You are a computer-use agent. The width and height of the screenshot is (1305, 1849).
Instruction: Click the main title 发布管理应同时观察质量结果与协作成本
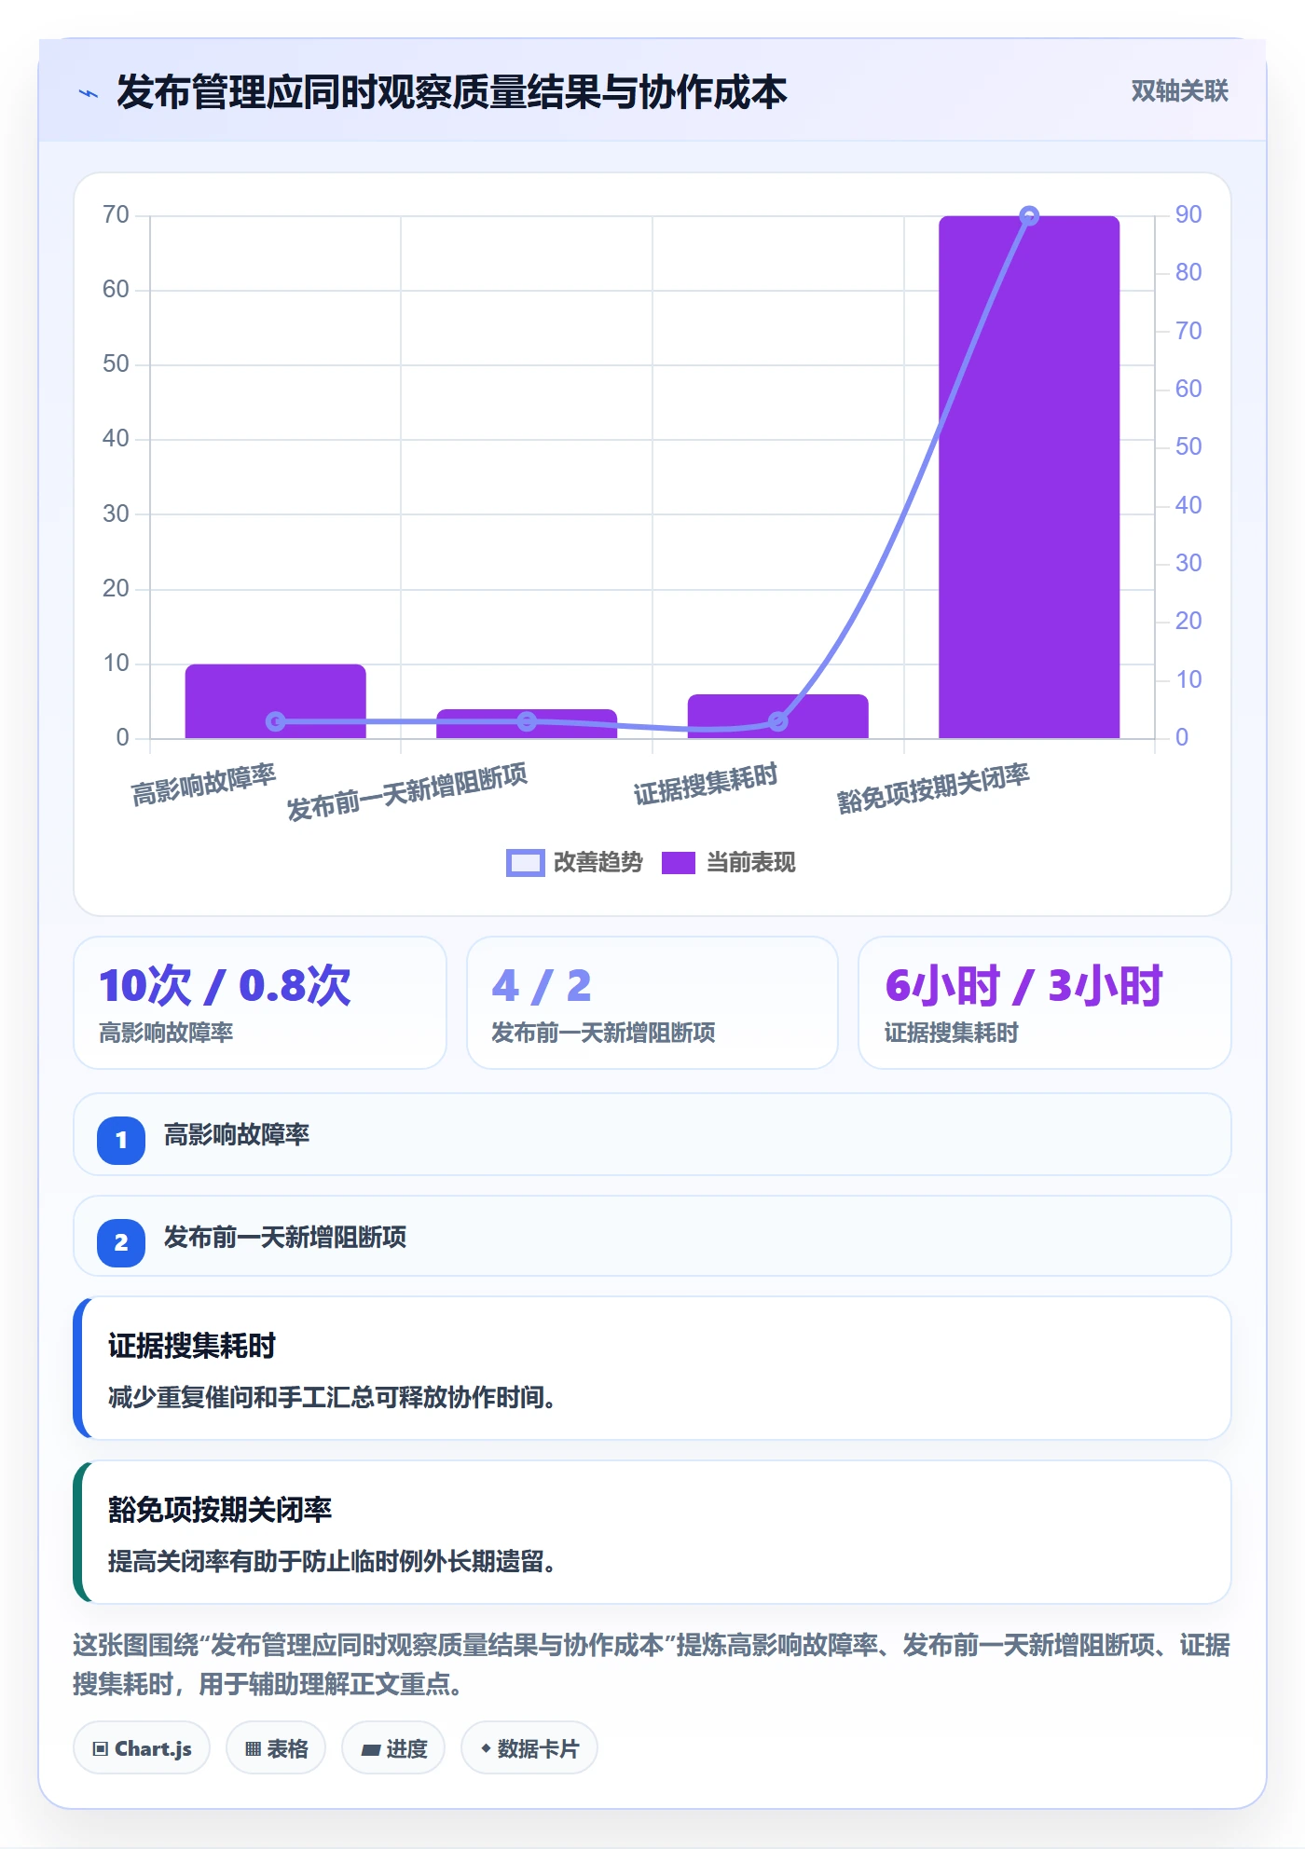point(451,92)
